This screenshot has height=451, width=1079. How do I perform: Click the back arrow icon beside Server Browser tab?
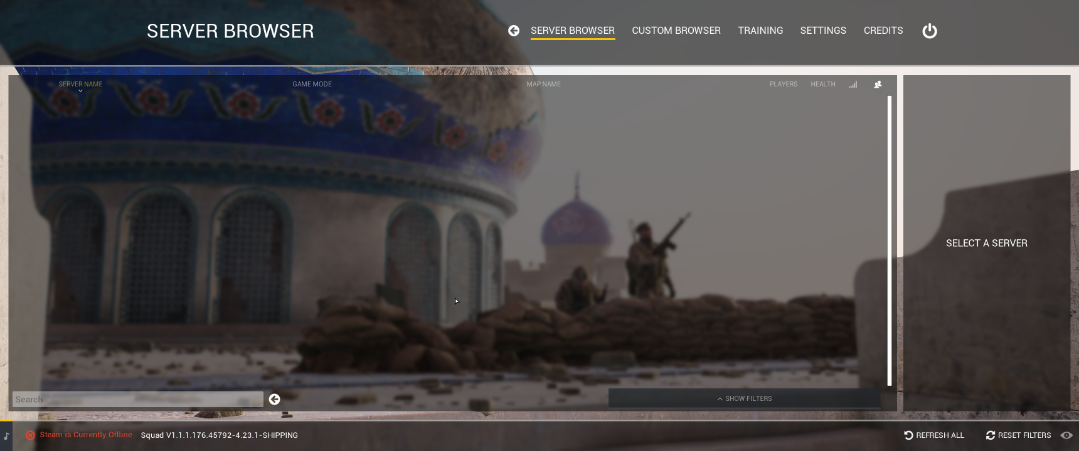pyautogui.click(x=514, y=31)
